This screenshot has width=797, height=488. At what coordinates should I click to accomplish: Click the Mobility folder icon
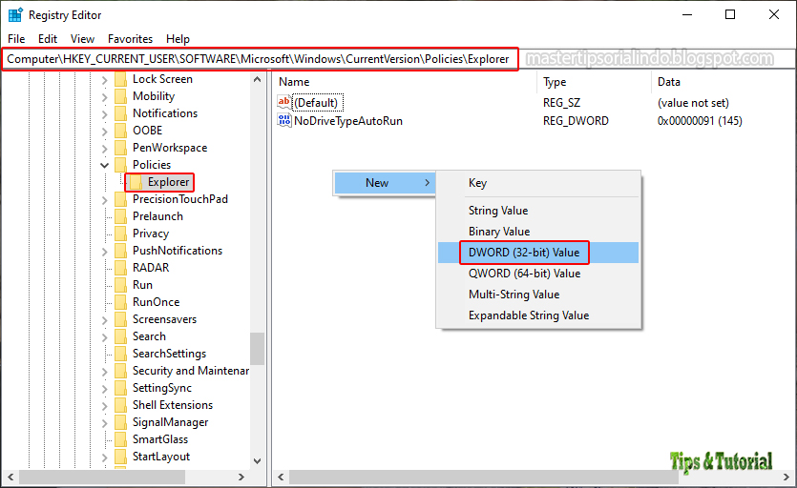(121, 96)
